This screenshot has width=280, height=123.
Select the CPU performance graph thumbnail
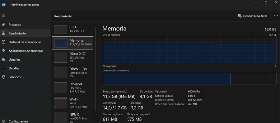[x=61, y=30]
